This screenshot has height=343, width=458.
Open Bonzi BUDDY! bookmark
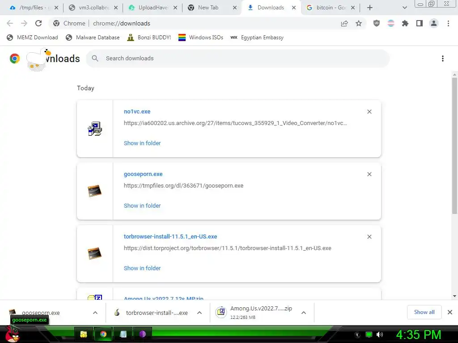[149, 38]
